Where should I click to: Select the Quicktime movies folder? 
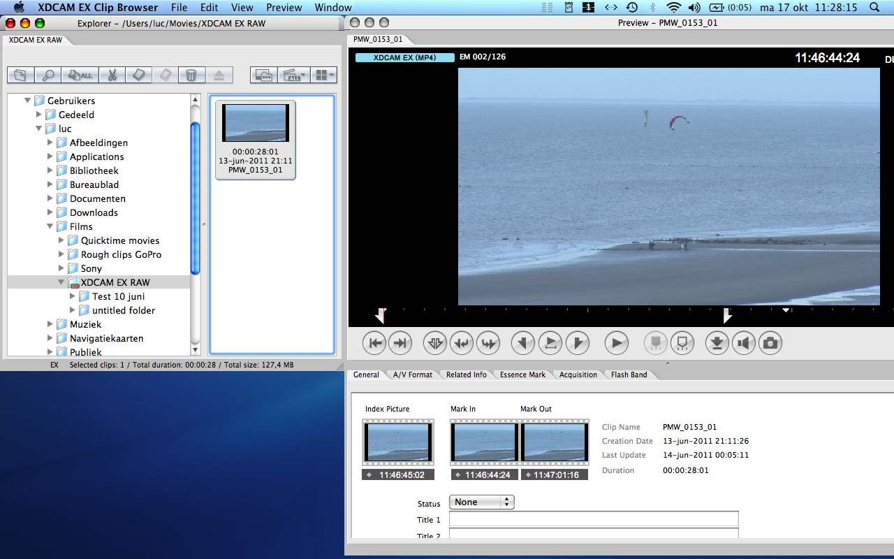(113, 240)
